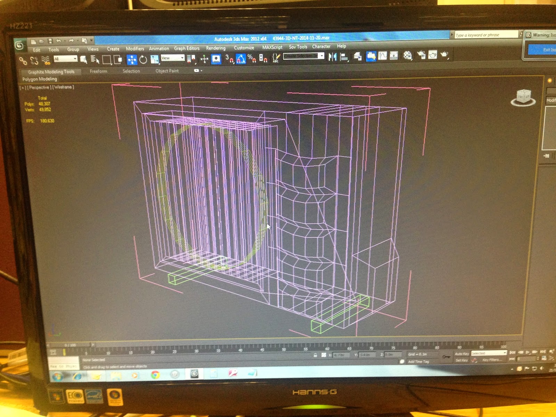Click the Undo arrow icon

pyautogui.click(x=59, y=41)
